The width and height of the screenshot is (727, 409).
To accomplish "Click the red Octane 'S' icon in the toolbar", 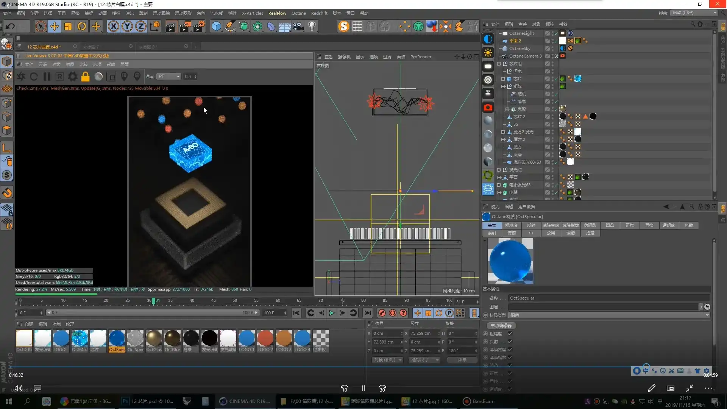I will point(344,26).
